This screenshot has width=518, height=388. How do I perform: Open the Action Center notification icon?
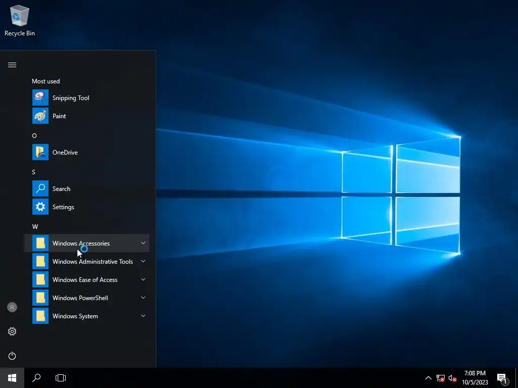[x=502, y=379]
